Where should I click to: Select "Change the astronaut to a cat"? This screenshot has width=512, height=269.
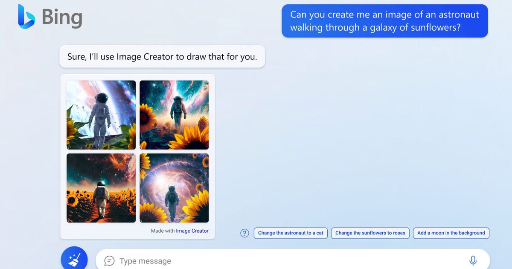coord(291,233)
